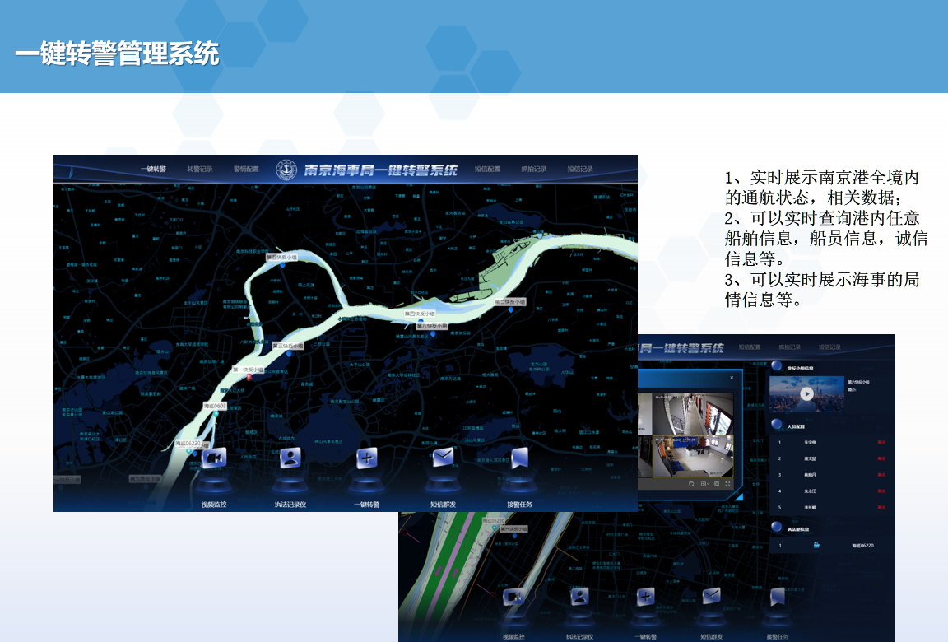Select the 一键转警 tab in top navigation
948x642 pixels.
click(x=153, y=170)
